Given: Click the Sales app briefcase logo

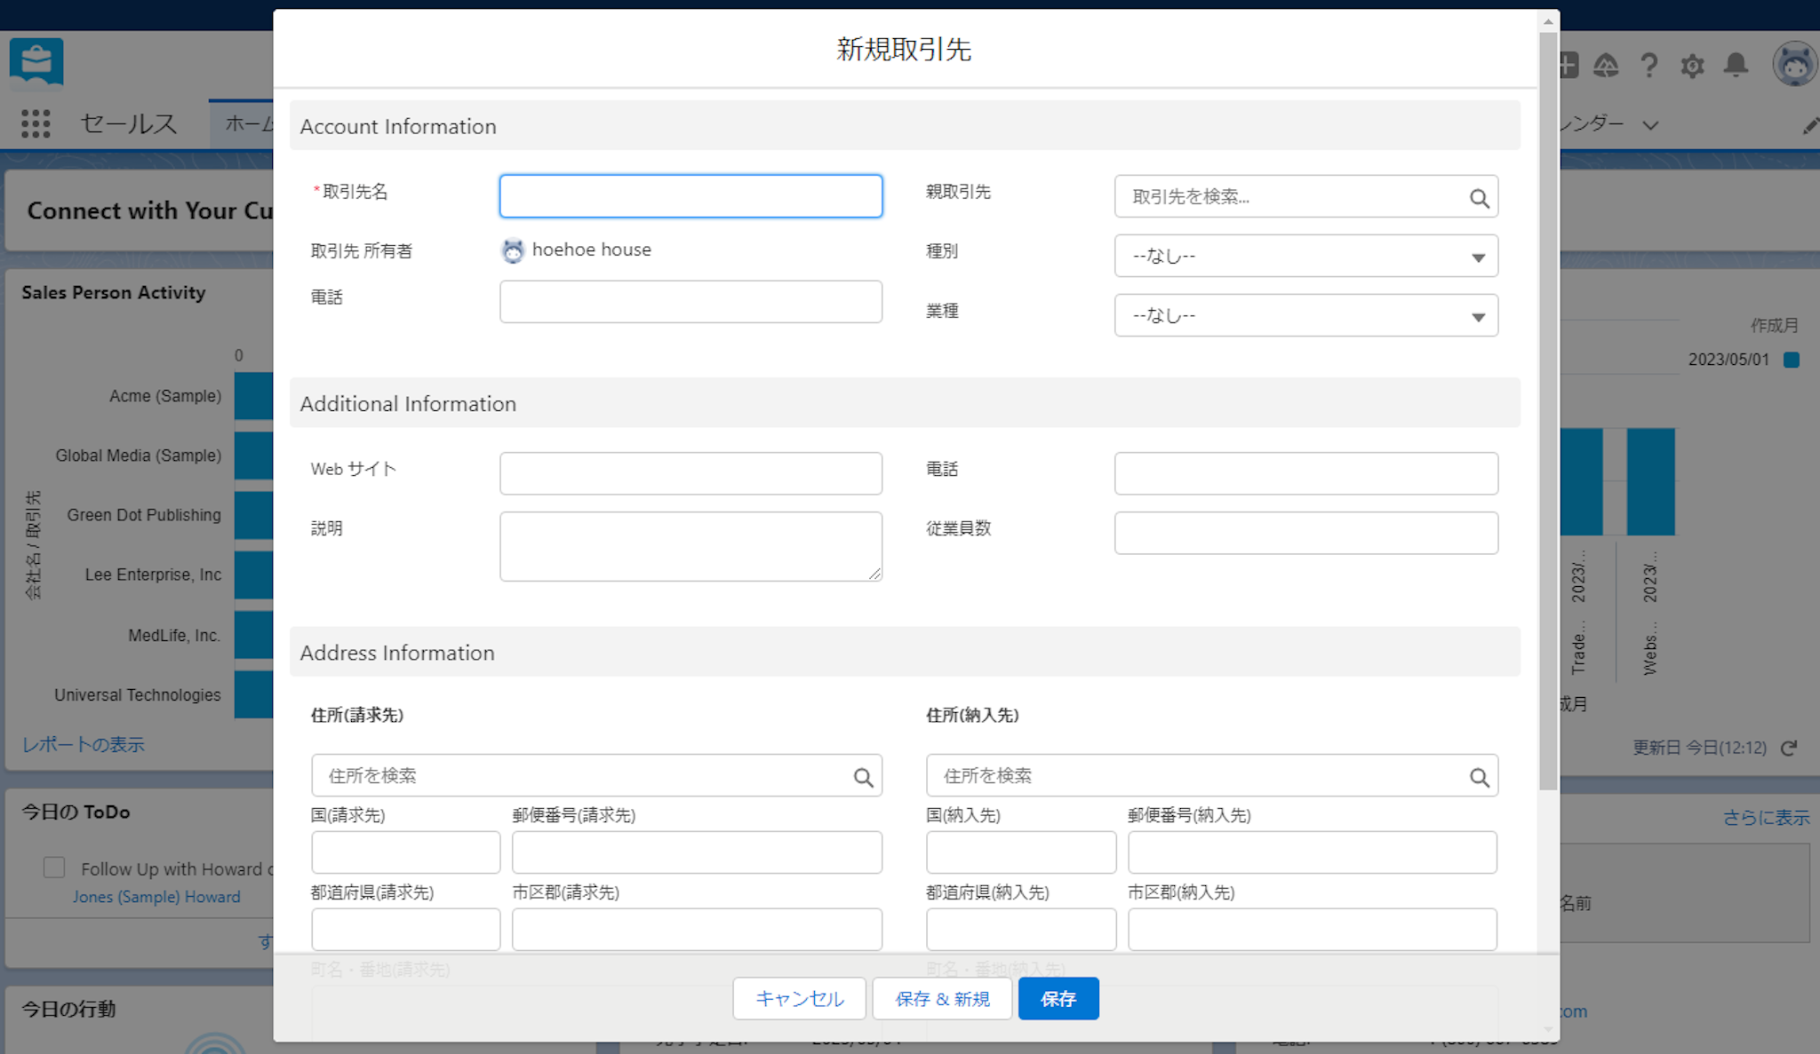Looking at the screenshot, I should (x=36, y=62).
